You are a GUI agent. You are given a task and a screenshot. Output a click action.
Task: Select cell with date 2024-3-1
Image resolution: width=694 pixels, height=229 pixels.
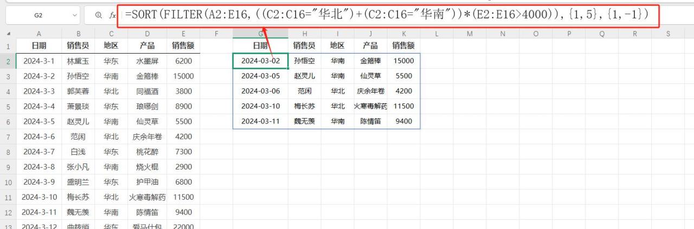(38, 61)
